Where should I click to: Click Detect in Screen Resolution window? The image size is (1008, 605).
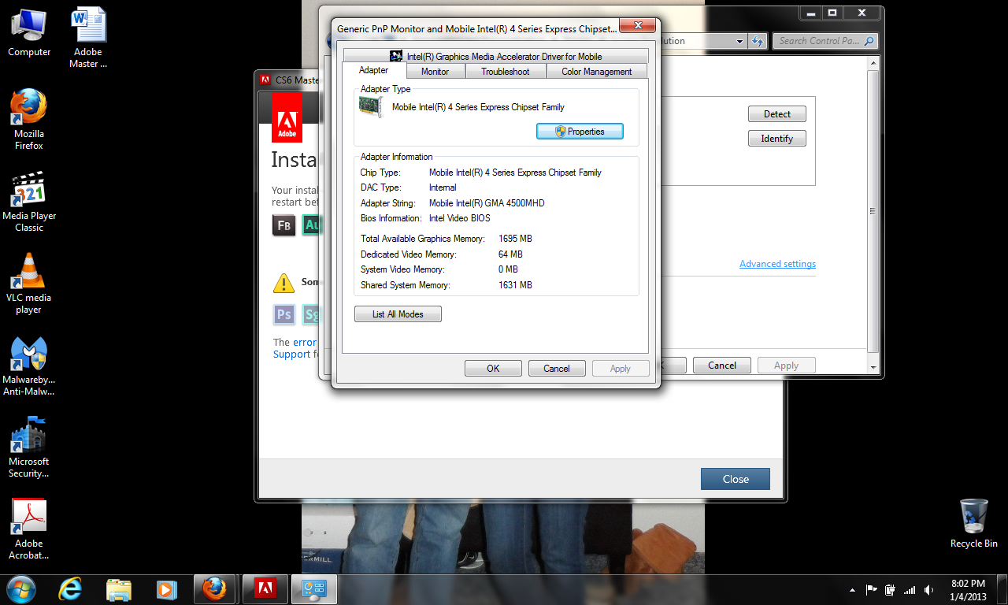[776, 114]
